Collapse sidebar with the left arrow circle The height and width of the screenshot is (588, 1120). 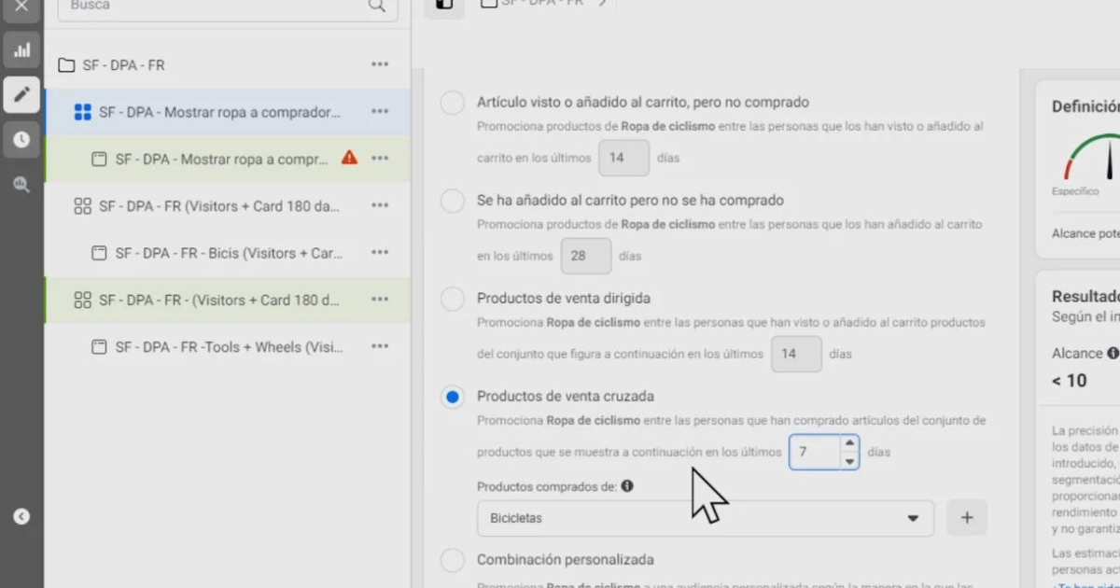[21, 516]
